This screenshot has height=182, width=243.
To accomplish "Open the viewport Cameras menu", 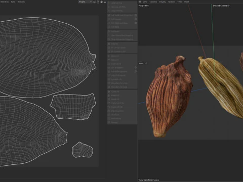I will pyautogui.click(x=153, y=2).
